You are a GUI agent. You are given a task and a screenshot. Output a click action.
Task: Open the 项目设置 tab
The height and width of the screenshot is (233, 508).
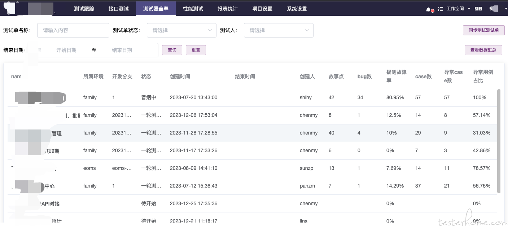[x=262, y=9]
